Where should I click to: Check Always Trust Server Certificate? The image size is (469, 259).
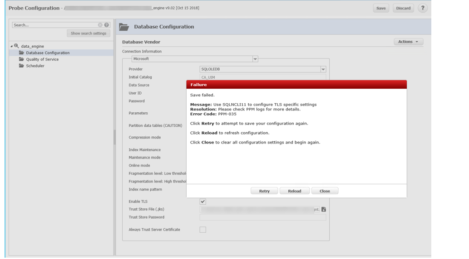tap(203, 230)
